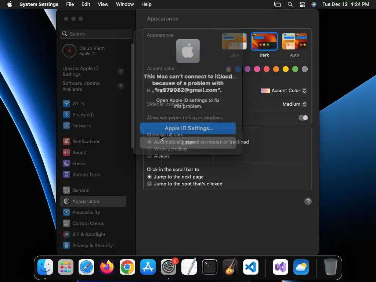Click the sidebar Search field
The width and height of the screenshot is (376, 282).
point(96,34)
